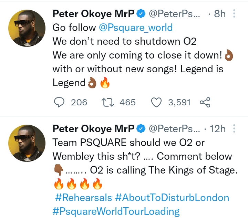Screen dimensions: 248x219
Task: Like the first tweet with the heart icon
Action: (x=157, y=102)
